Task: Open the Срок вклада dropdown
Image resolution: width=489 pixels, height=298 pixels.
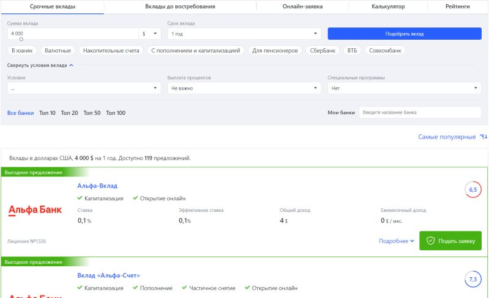Action: (x=244, y=34)
